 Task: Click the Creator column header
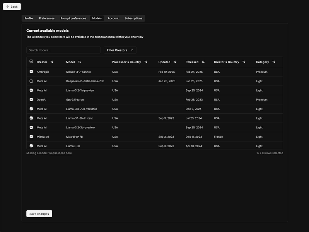(x=42, y=62)
